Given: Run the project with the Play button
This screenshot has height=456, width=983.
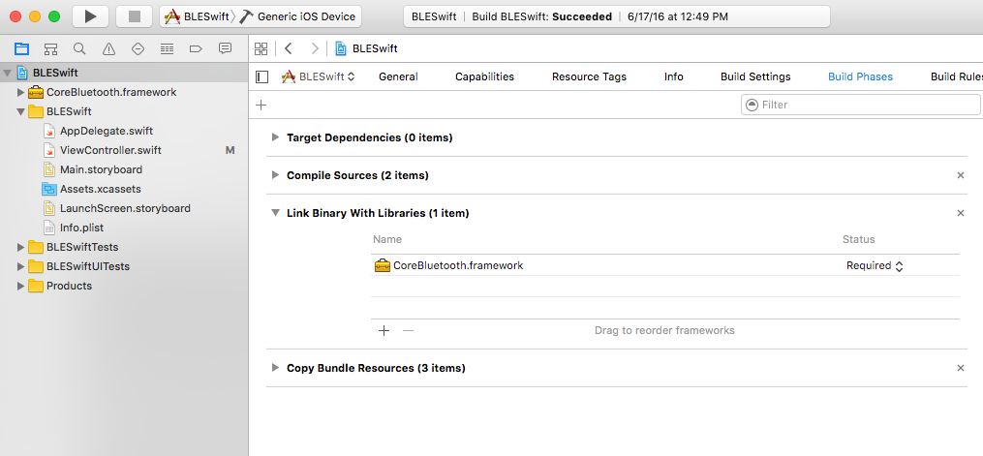Looking at the screenshot, I should pyautogui.click(x=91, y=16).
